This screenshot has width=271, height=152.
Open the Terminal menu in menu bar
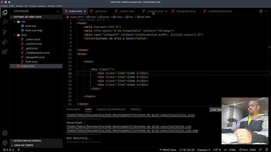tap(51, 6)
